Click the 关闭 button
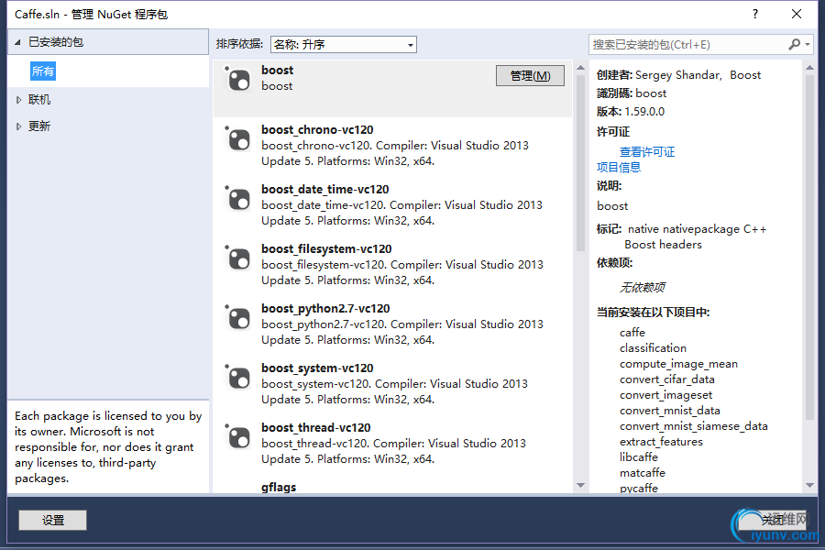 [773, 520]
